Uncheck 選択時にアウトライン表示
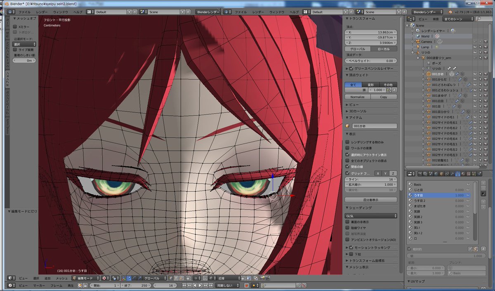Screen dimensions: 495x291 (x=347, y=154)
